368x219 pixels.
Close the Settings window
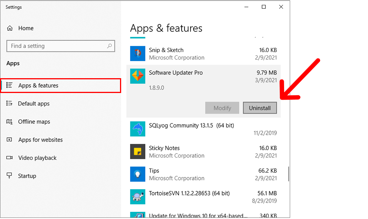(x=281, y=7)
